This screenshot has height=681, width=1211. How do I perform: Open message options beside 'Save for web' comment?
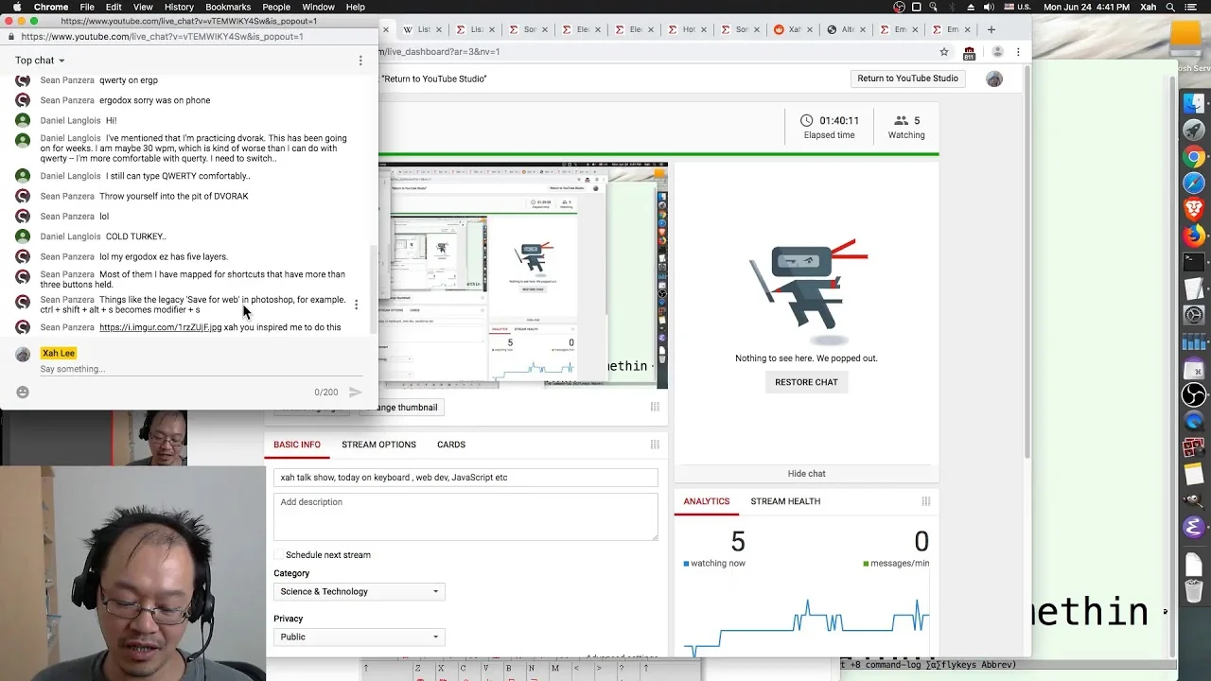click(356, 305)
